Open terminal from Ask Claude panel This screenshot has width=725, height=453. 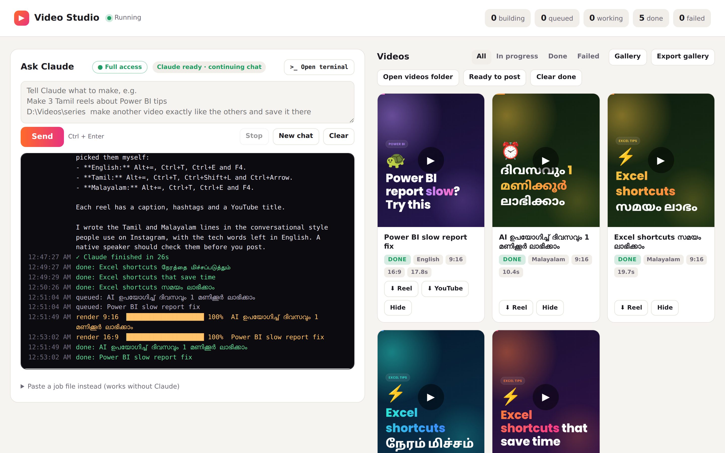tap(319, 67)
